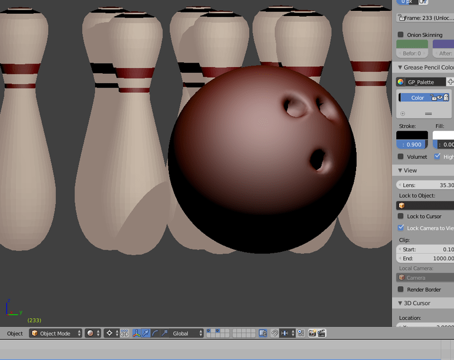Add new palette with plus icon

coord(450,82)
